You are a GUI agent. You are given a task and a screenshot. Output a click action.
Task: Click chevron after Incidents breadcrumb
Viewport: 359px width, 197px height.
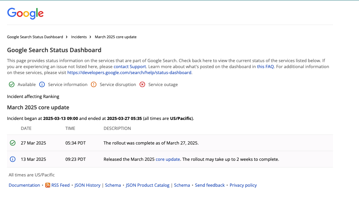point(90,37)
